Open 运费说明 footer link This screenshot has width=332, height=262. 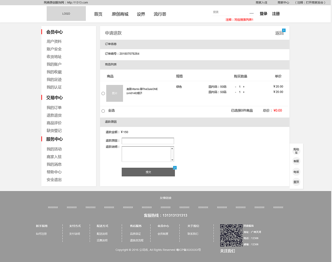pyautogui.click(x=102, y=241)
